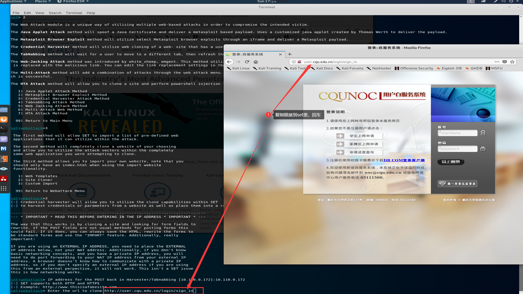Open the terminal File menu
523x294 pixels.
(x=16, y=13)
